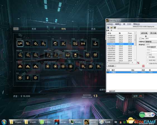Select the highlighted gun perk icon
The width and height of the screenshot is (157, 125).
coord(20,44)
